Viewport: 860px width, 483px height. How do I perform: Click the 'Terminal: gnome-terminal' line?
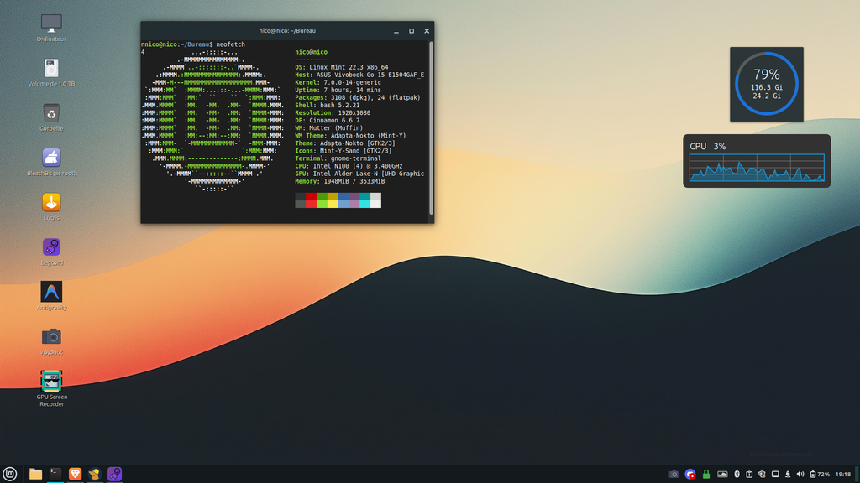338,158
